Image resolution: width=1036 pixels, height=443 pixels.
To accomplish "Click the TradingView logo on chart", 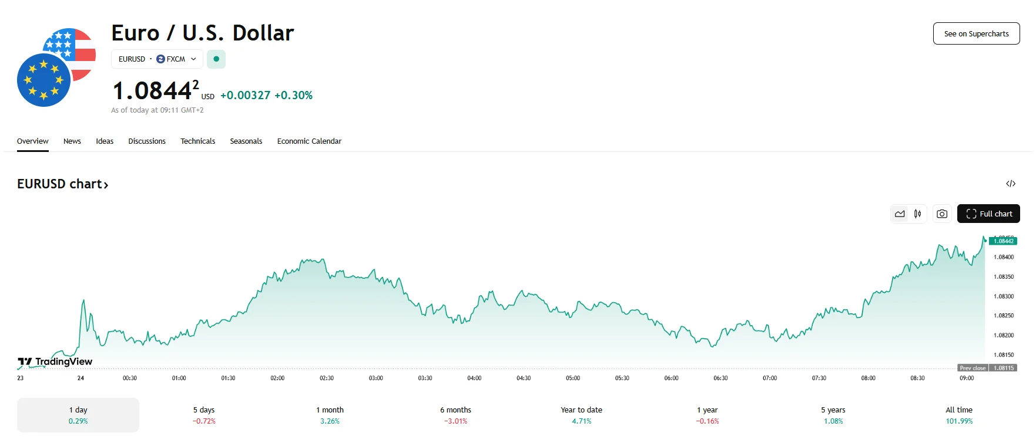I will tap(55, 361).
